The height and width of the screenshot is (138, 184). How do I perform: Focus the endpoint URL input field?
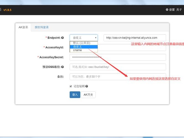[135, 38]
